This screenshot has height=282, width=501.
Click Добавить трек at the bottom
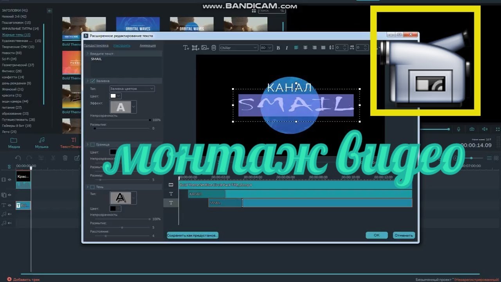[23, 280]
